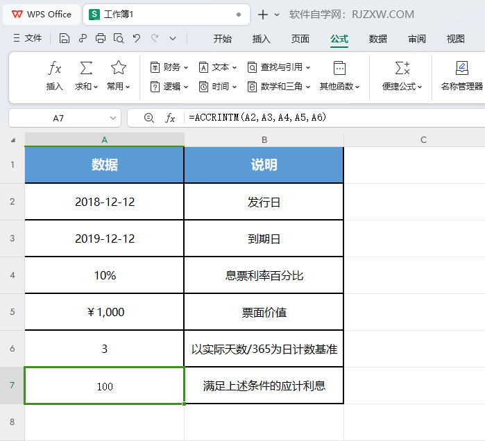Viewport: 485px width, 441px height.
Task: Open the 时间 functions dropdown
Action: click(218, 87)
